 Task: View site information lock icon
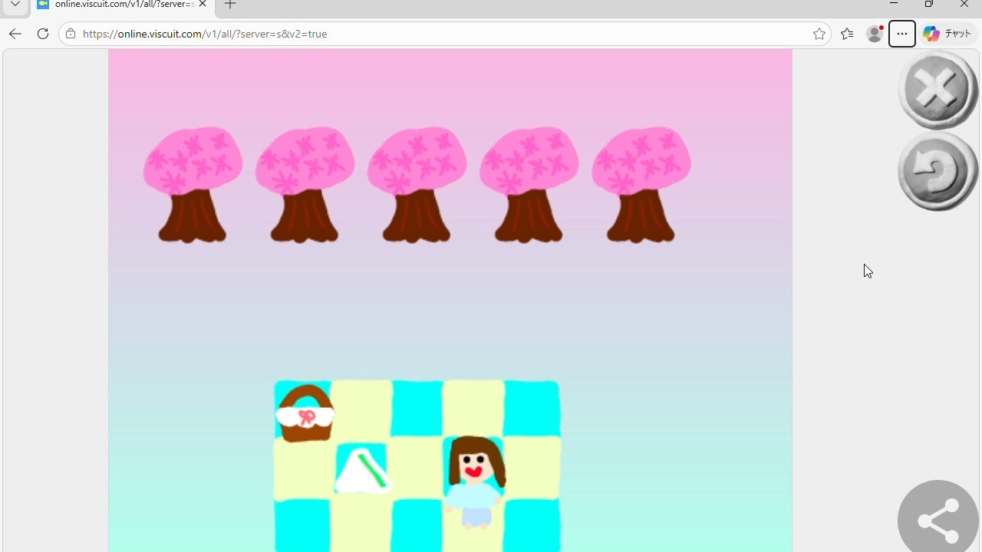(x=71, y=34)
